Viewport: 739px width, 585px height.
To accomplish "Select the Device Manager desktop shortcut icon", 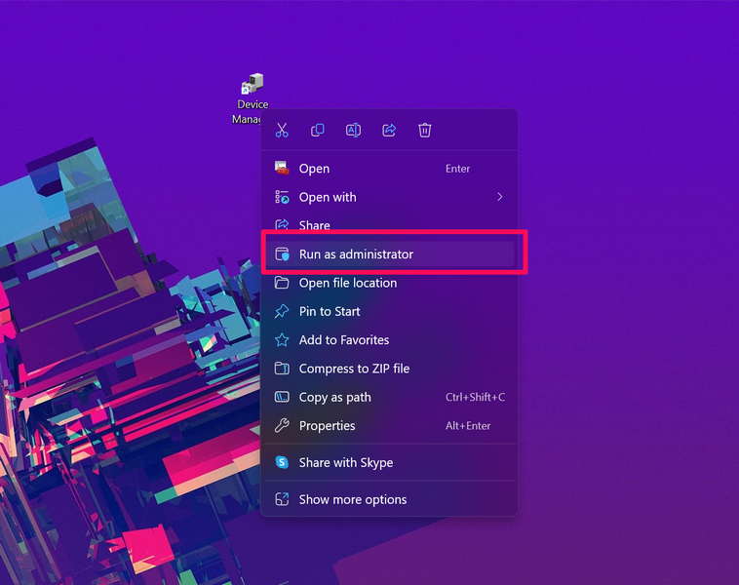I will 253,86.
